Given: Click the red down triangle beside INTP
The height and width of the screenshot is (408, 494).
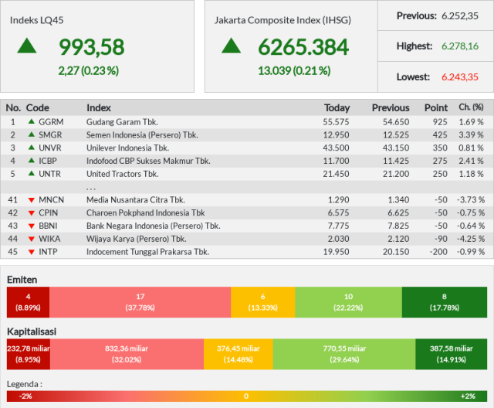Looking at the screenshot, I should pyautogui.click(x=32, y=252).
